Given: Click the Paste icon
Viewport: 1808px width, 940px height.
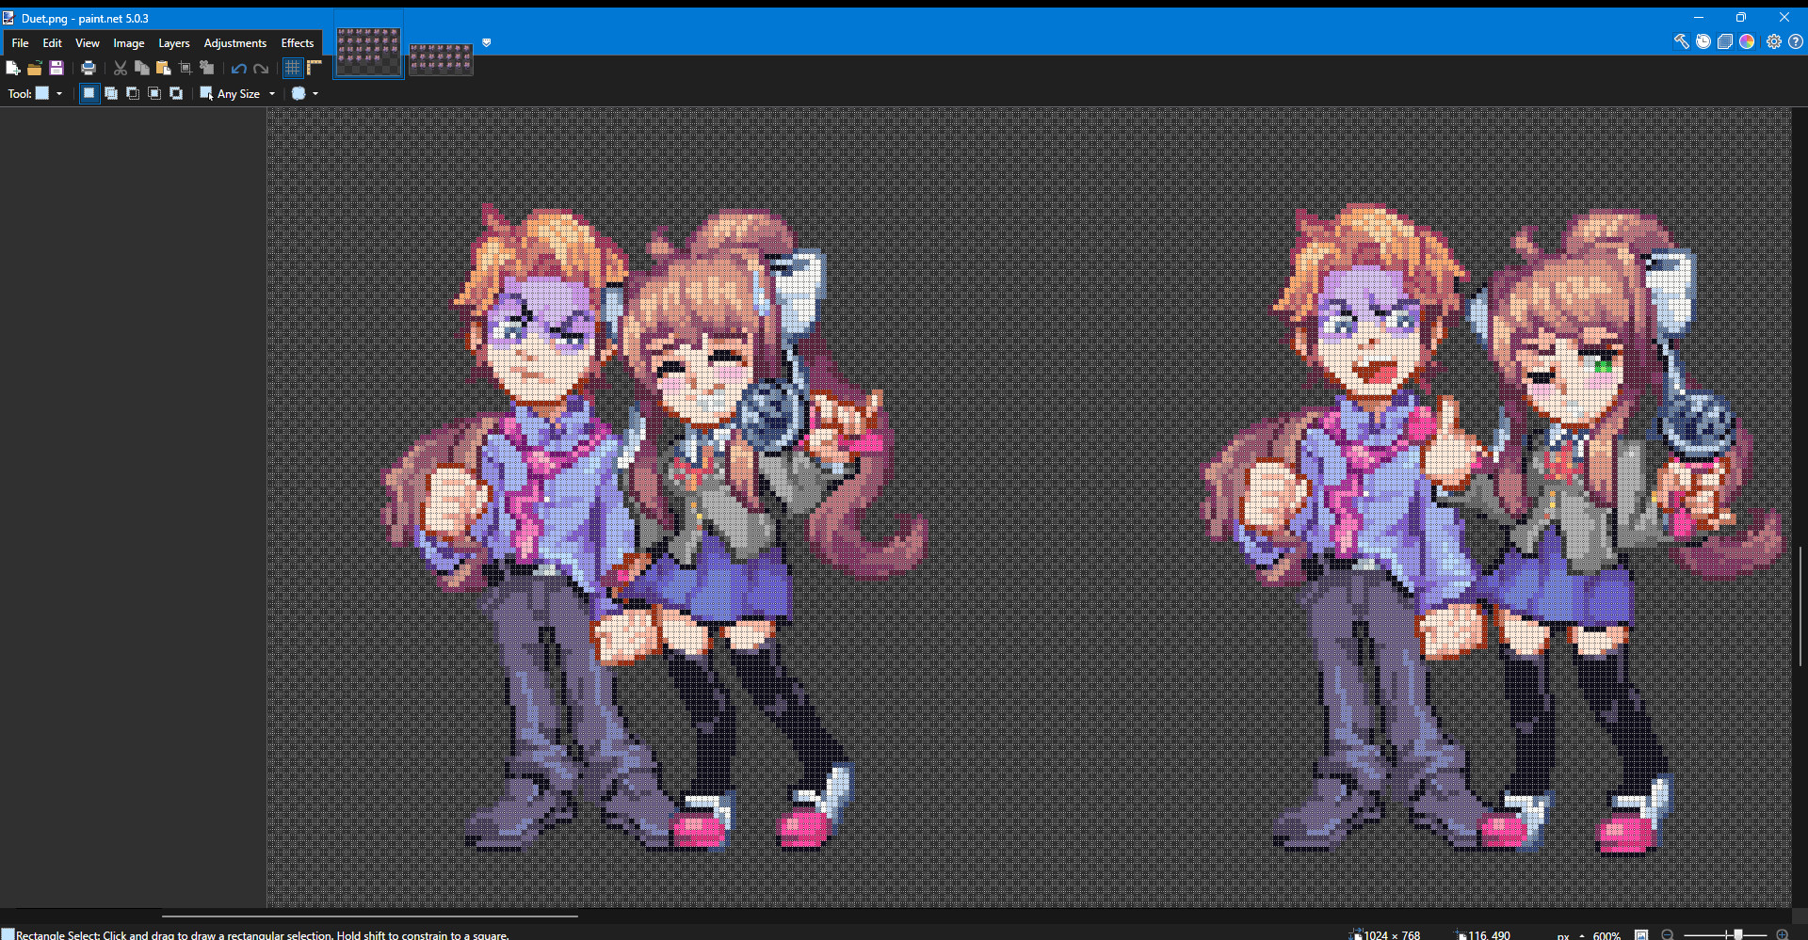Looking at the screenshot, I should coord(162,68).
